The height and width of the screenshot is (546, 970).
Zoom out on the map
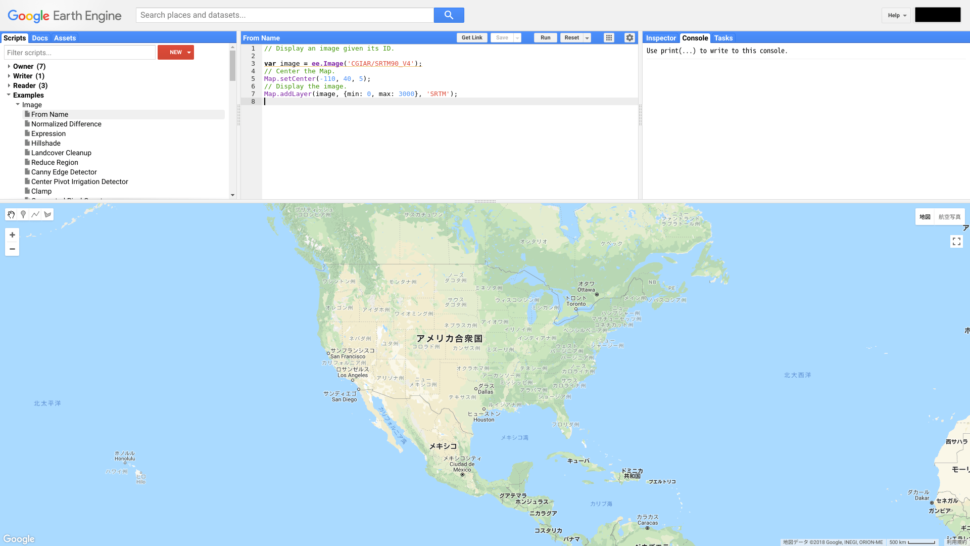click(12, 249)
